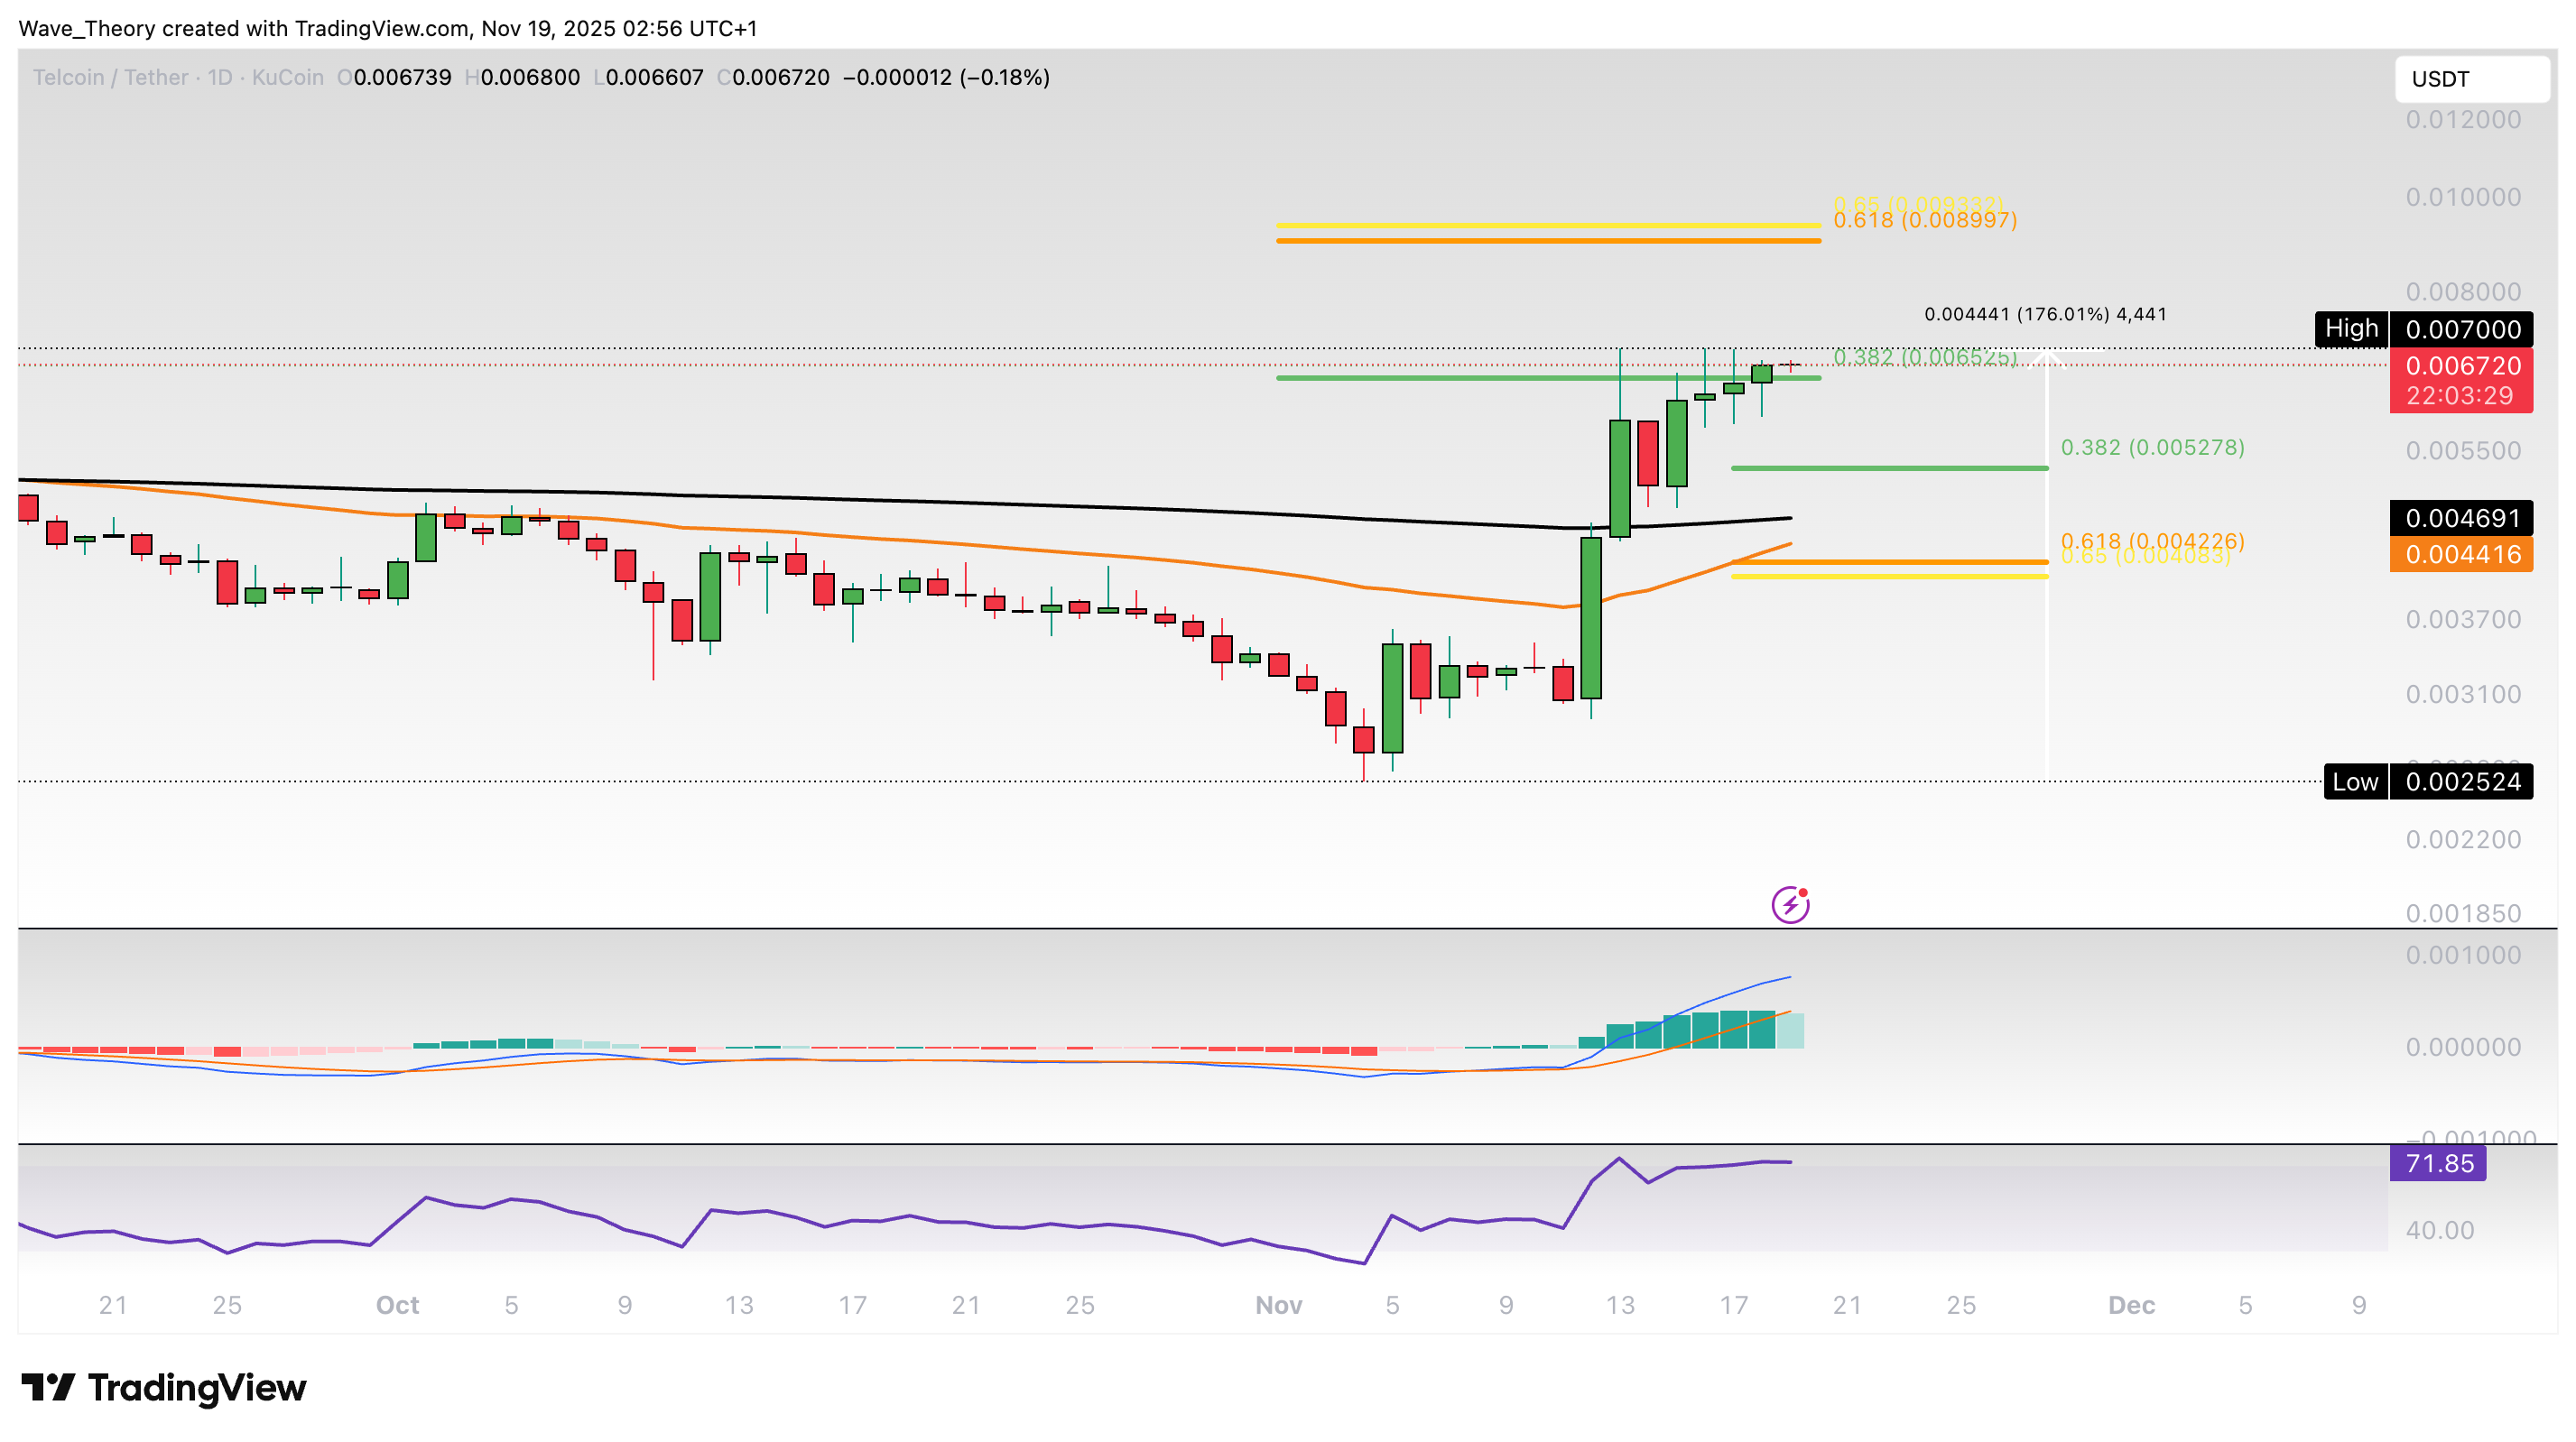Click the High 0.007000 price label
2576x1442 pixels.
pos(2423,329)
